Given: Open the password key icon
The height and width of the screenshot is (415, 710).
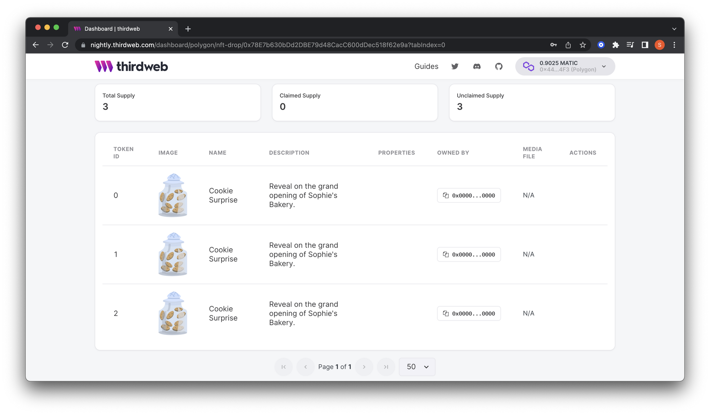Looking at the screenshot, I should pyautogui.click(x=553, y=45).
